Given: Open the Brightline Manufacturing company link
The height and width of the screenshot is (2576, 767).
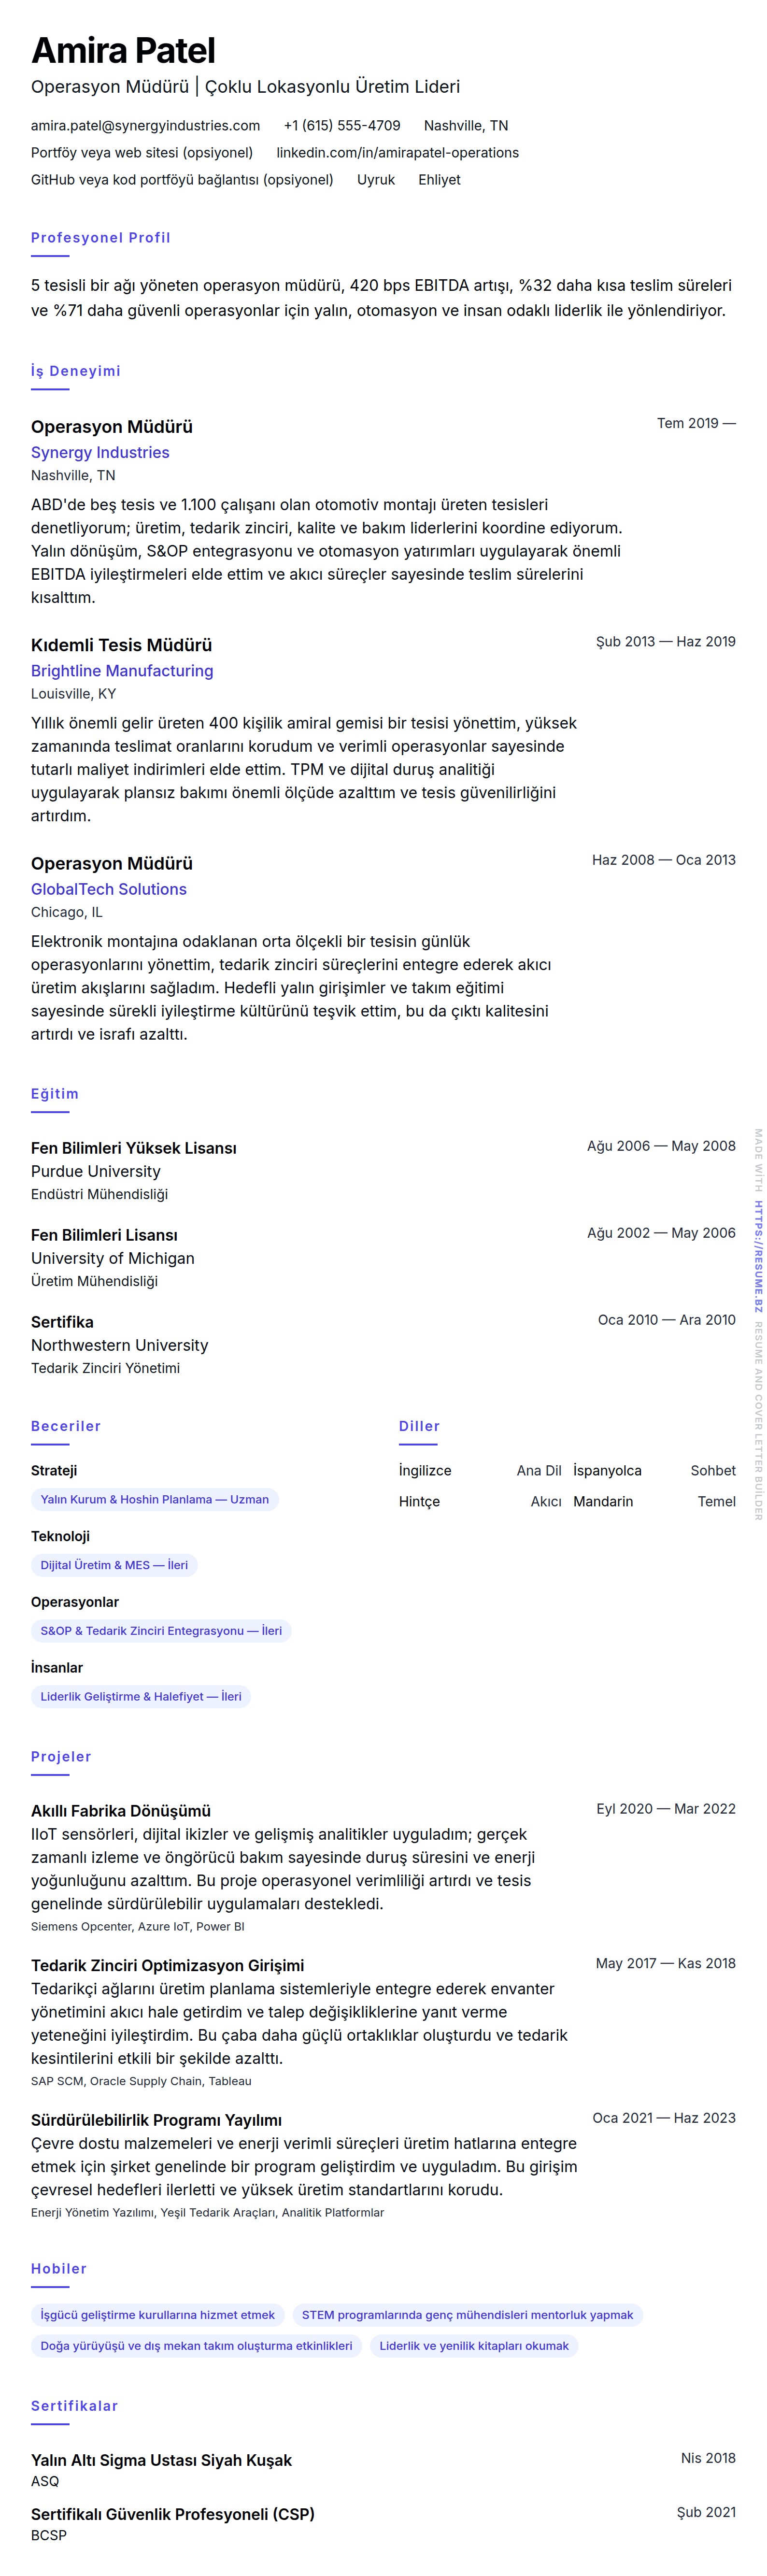Looking at the screenshot, I should [122, 671].
